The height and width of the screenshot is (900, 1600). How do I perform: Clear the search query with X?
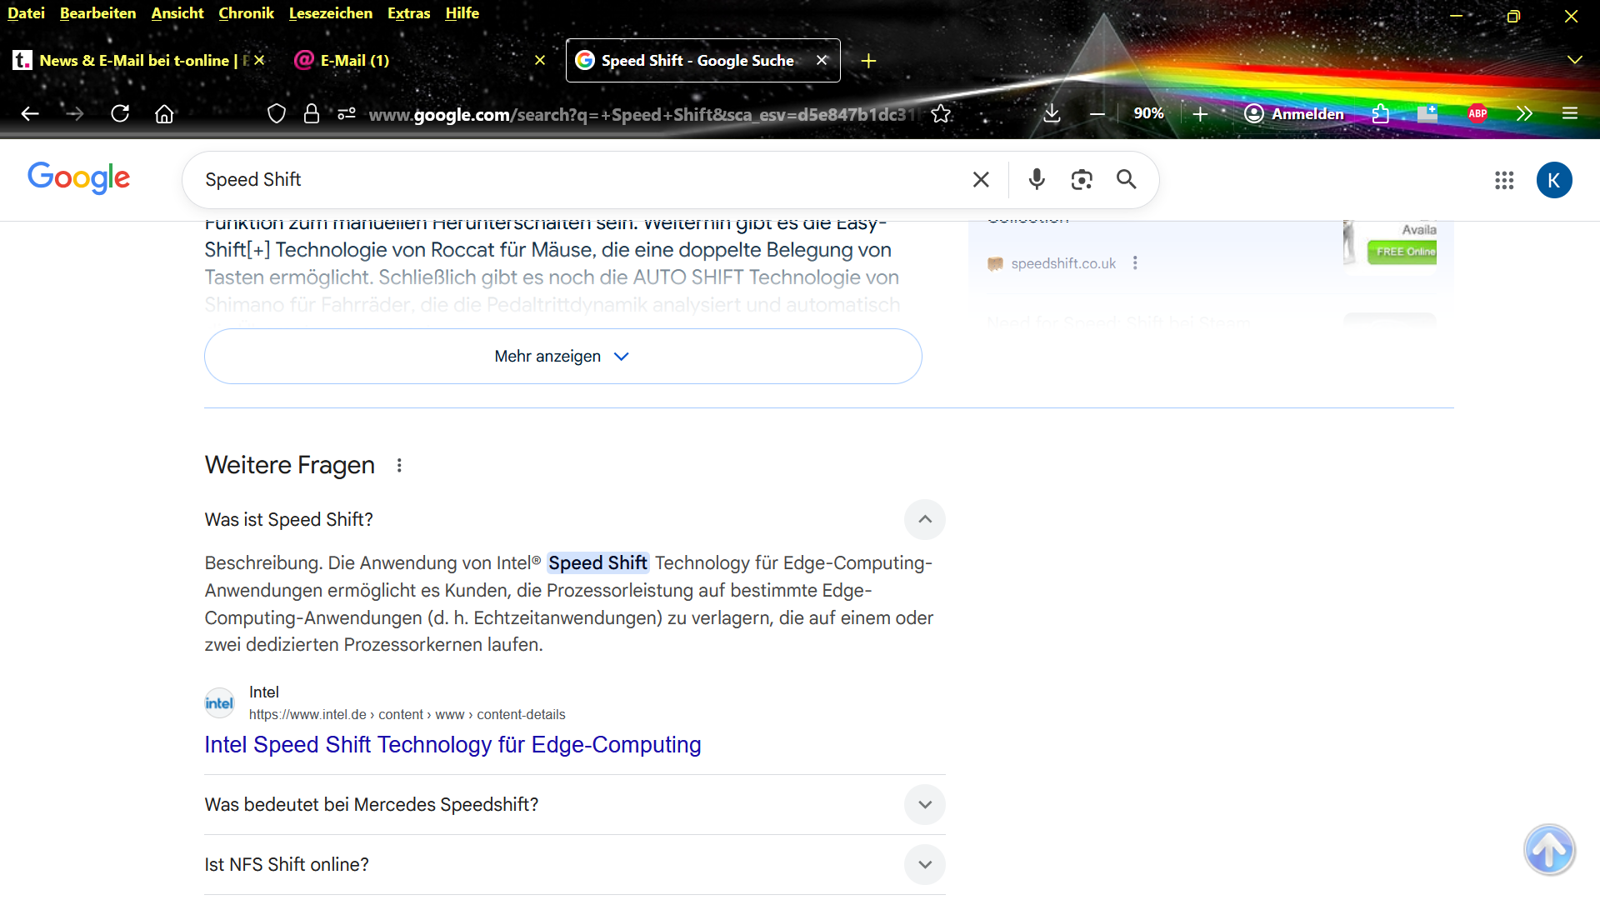point(981,180)
